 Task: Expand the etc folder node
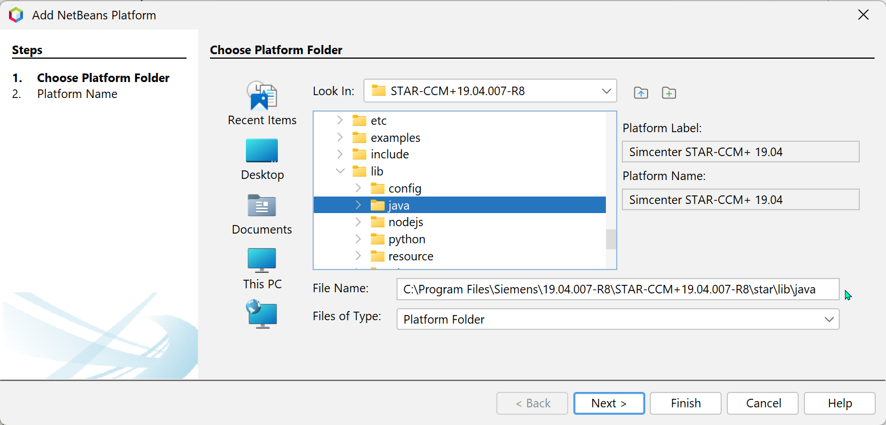(x=340, y=121)
